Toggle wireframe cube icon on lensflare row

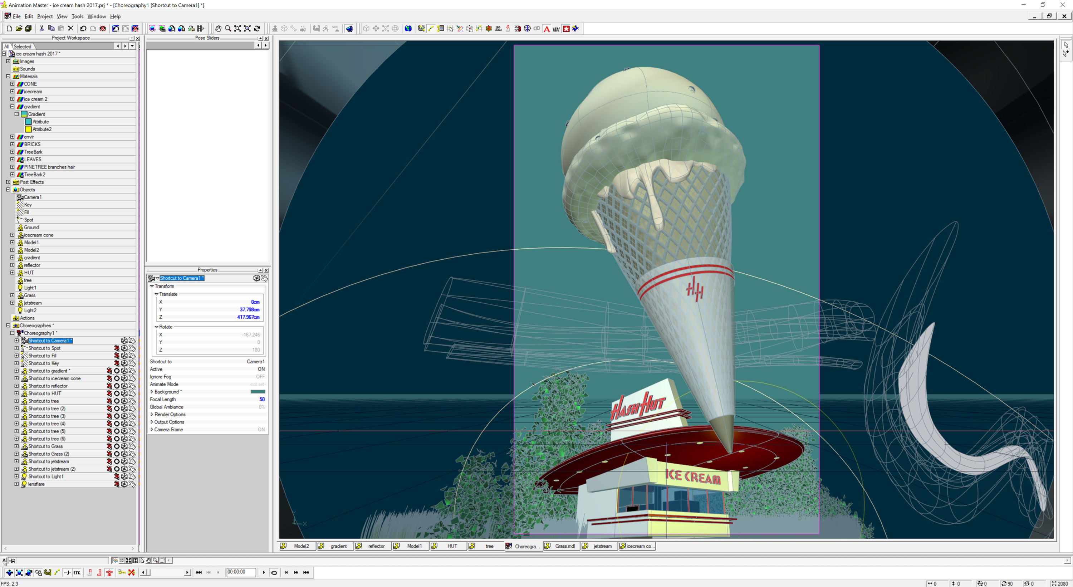pos(124,484)
